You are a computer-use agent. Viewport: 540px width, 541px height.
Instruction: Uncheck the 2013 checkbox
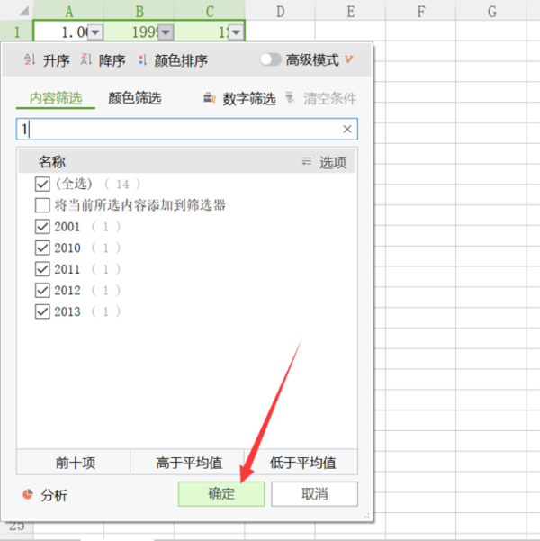pos(42,311)
